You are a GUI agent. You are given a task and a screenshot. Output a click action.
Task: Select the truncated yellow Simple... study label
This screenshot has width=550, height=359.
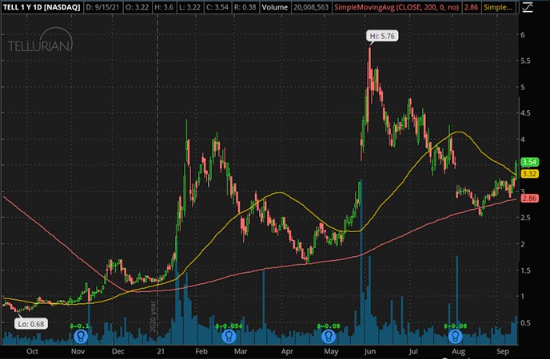click(498, 7)
